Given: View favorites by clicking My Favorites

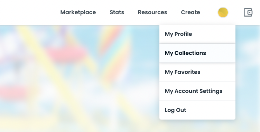Looking at the screenshot, I should tap(197, 72).
